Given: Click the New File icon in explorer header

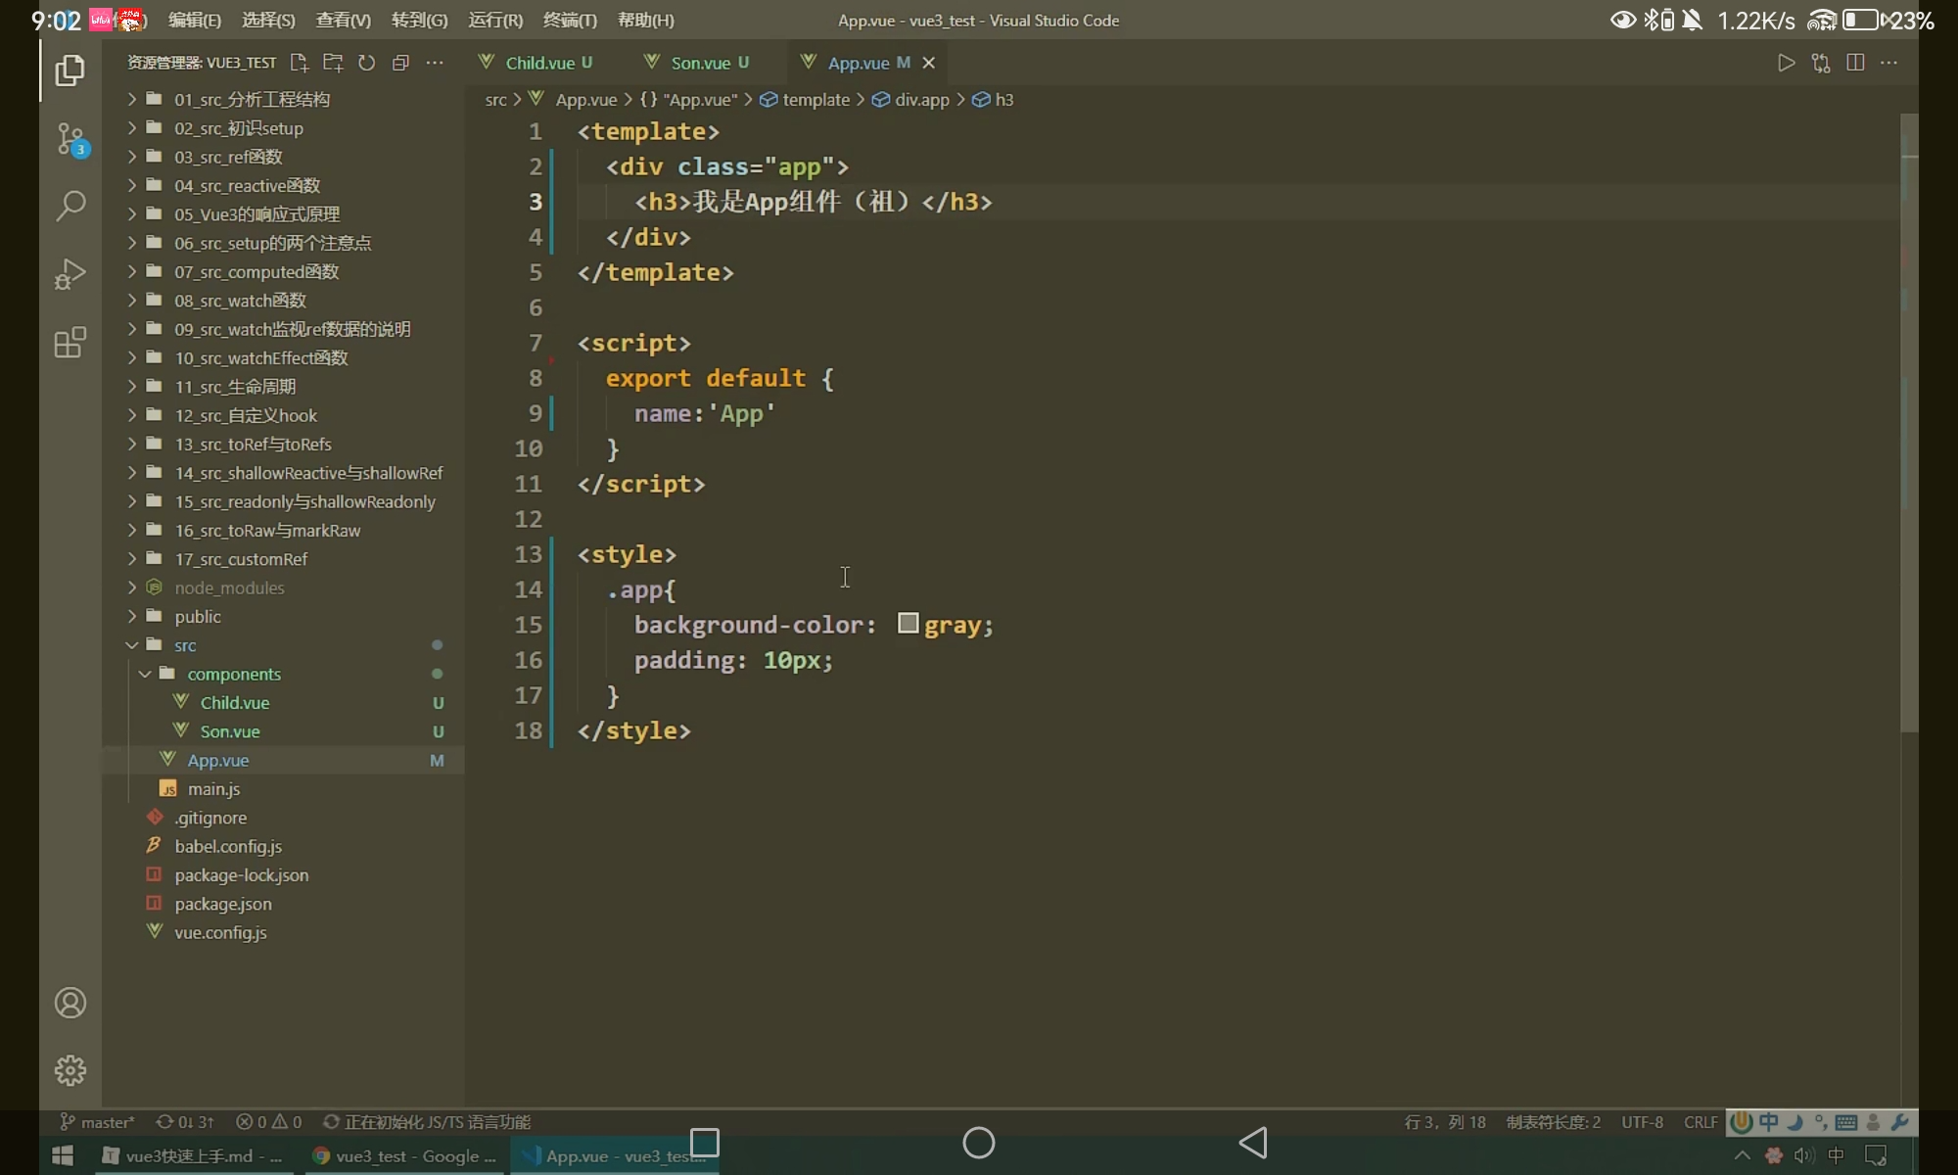Looking at the screenshot, I should [300, 63].
